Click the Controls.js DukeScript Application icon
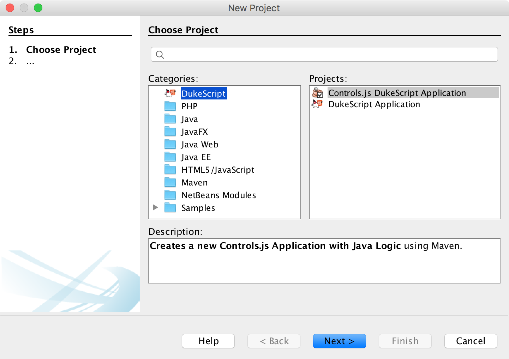The image size is (509, 359). (x=317, y=93)
